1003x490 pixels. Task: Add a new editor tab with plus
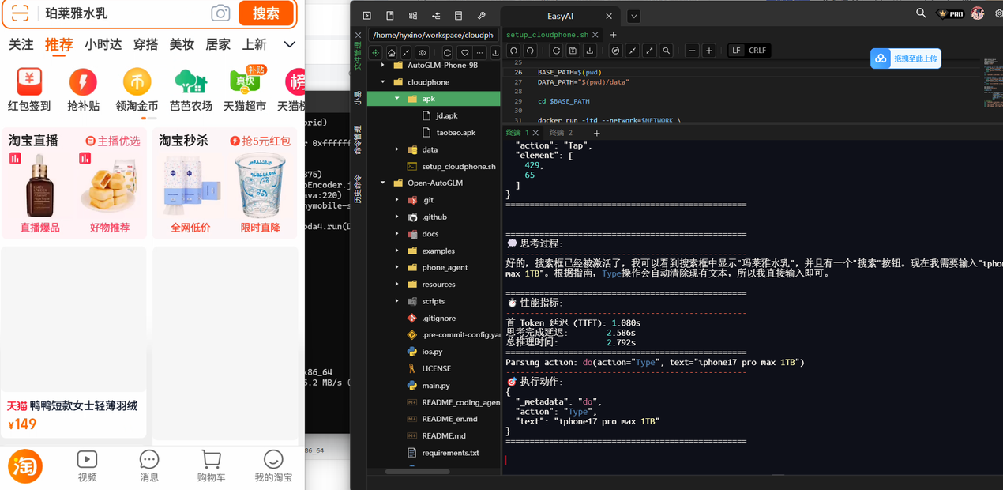[x=613, y=35]
